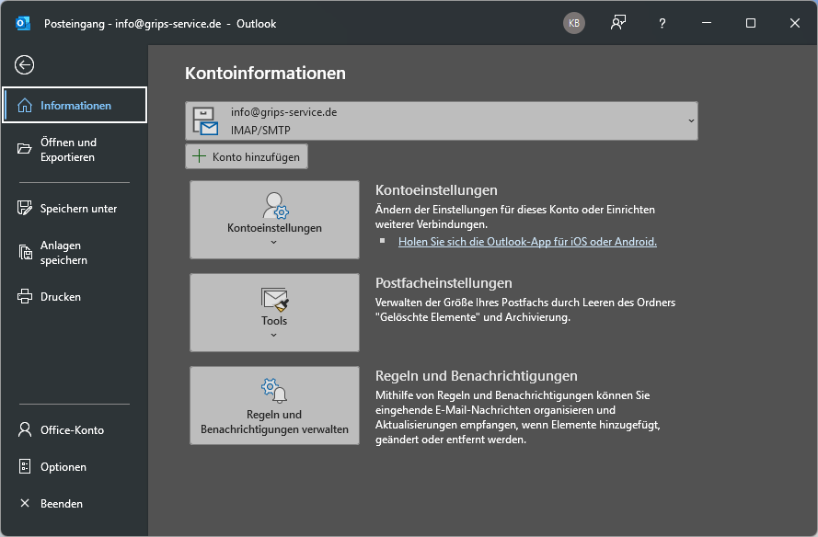Click the feedback person icon in title bar
The height and width of the screenshot is (537, 818).
[618, 23]
